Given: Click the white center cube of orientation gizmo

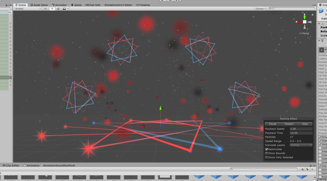Looking at the screenshot, I should [x=304, y=22].
